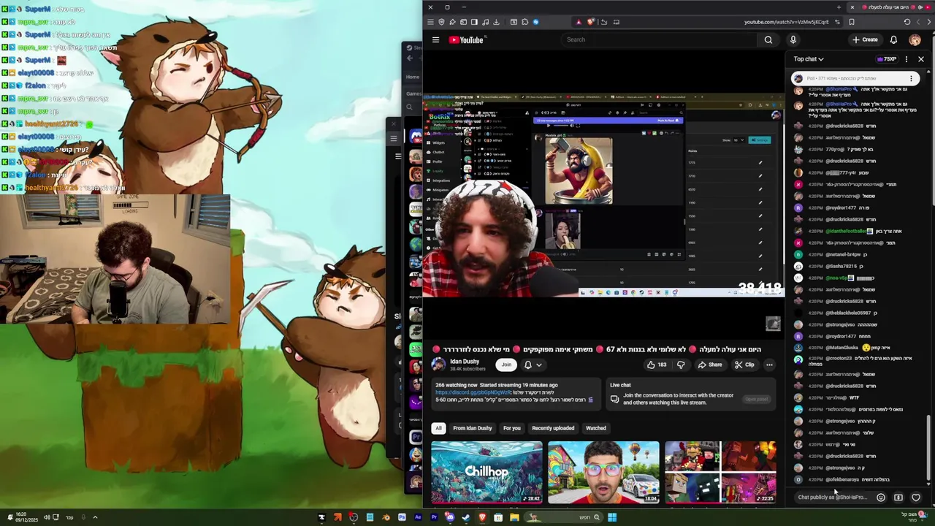Open the 75XP points badge

coord(887,59)
